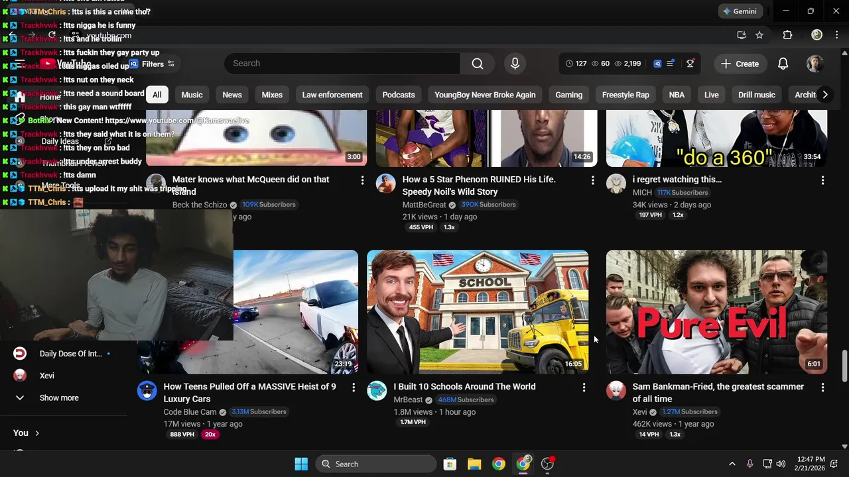Open options menu for Mater knows McQueen video
Viewport: 849px width, 477px height.
(362, 180)
